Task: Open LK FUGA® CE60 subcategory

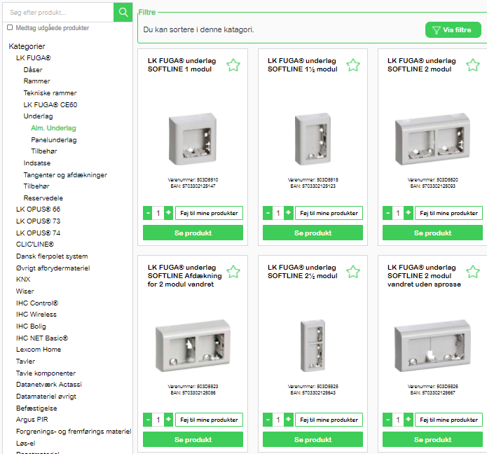Action: [50, 104]
